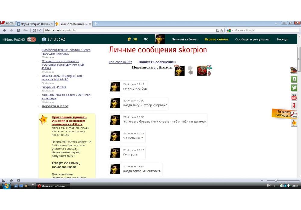The height and width of the screenshot is (210, 301).
Task: Switch to the Друзья Skorpion Omsk tab
Action: click(35, 23)
